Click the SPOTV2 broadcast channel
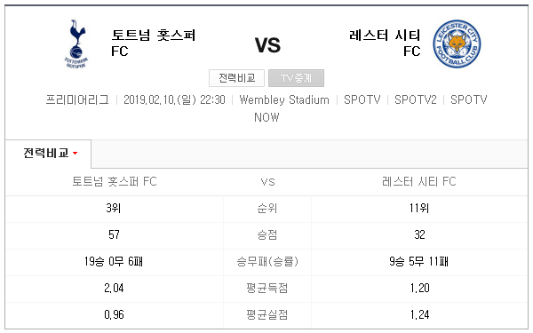 [416, 99]
